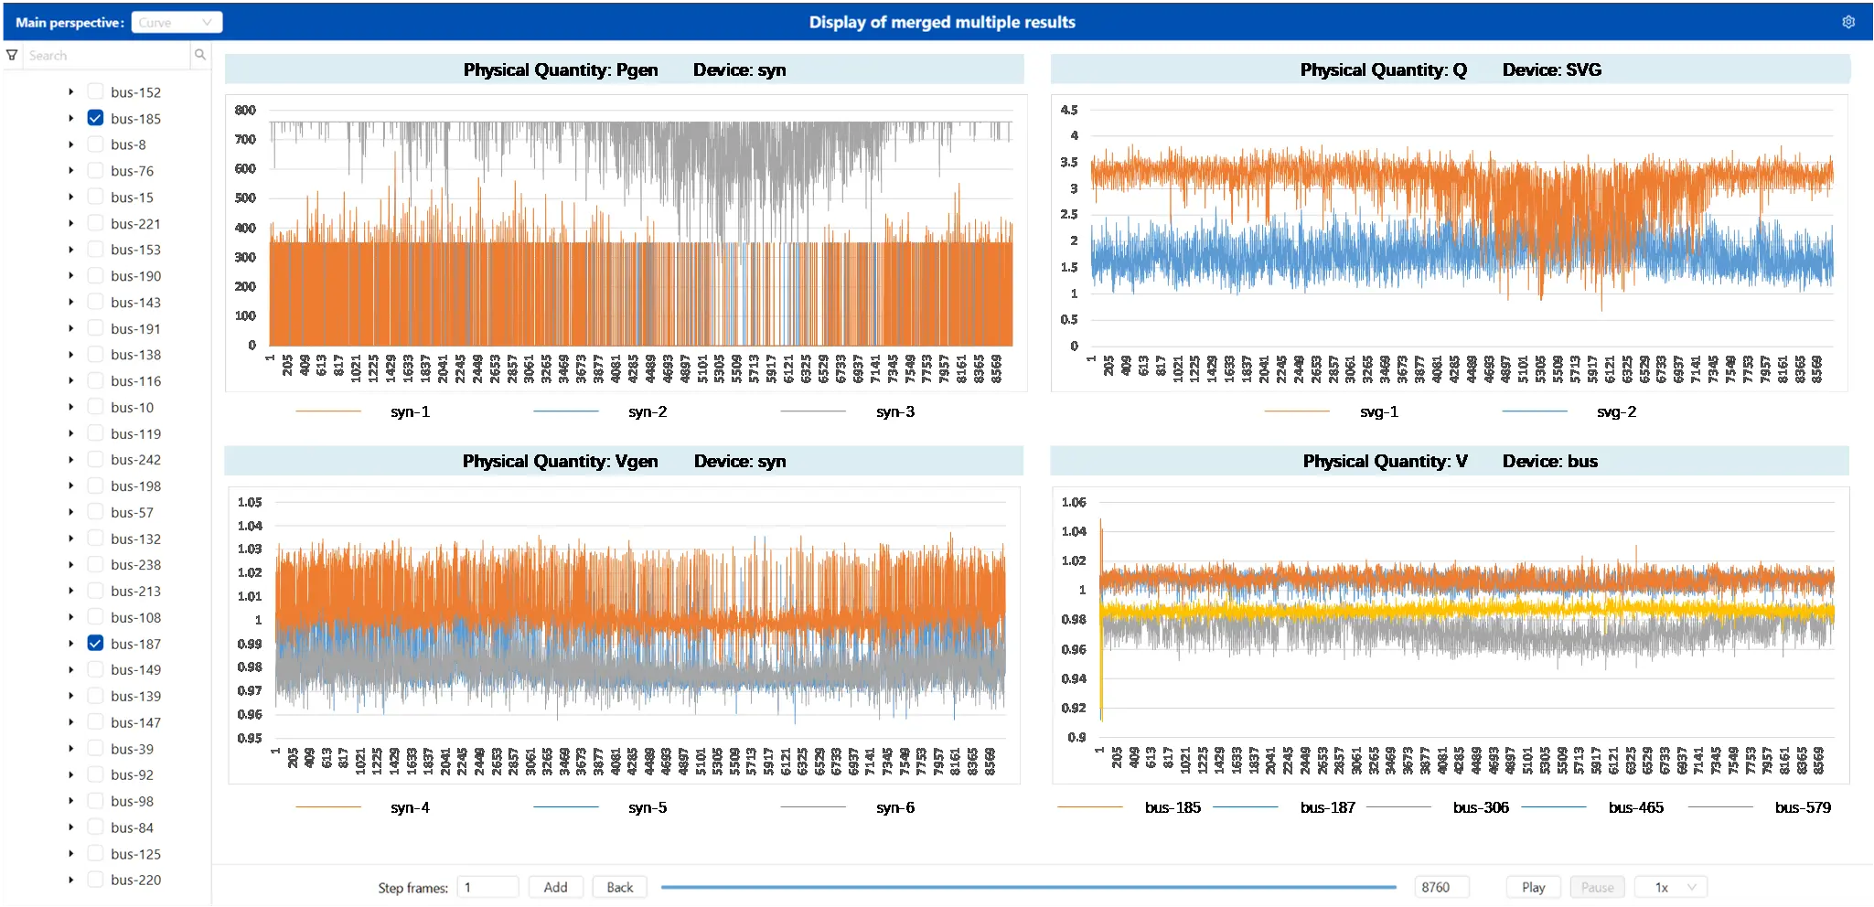Open the 1x playback speed dropdown
Image resolution: width=1874 pixels, height=907 pixels.
point(1670,887)
